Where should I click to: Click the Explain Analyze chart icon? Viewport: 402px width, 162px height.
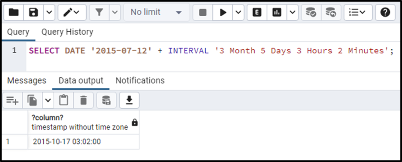277,12
